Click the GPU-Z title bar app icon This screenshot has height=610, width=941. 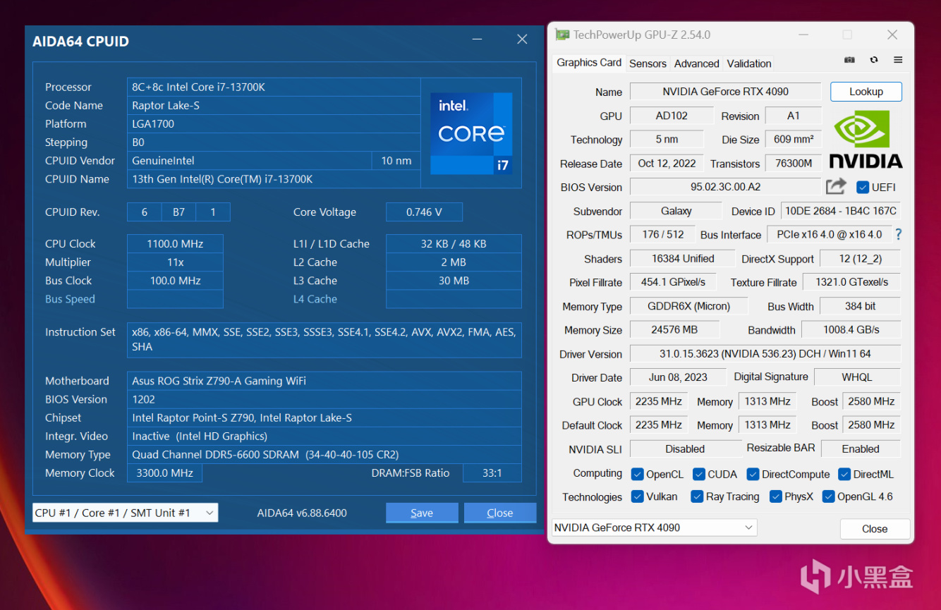[x=561, y=35]
